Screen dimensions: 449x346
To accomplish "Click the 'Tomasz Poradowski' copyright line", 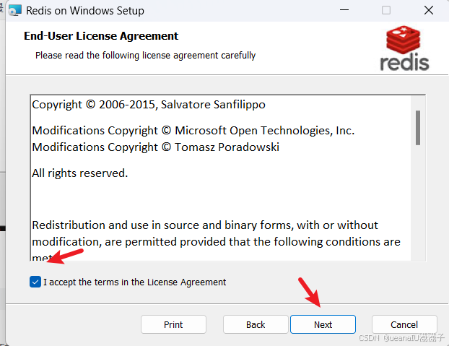I will click(x=155, y=147).
